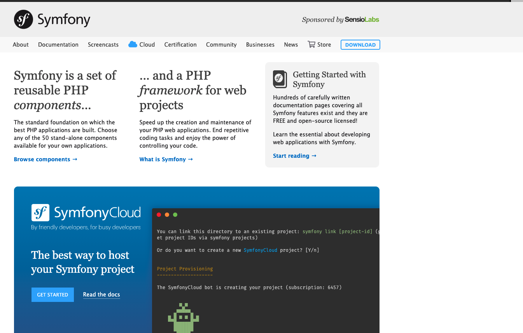Click 'The standard foundation' paragraph
Screen dimensions: 523x333
(x=66, y=134)
